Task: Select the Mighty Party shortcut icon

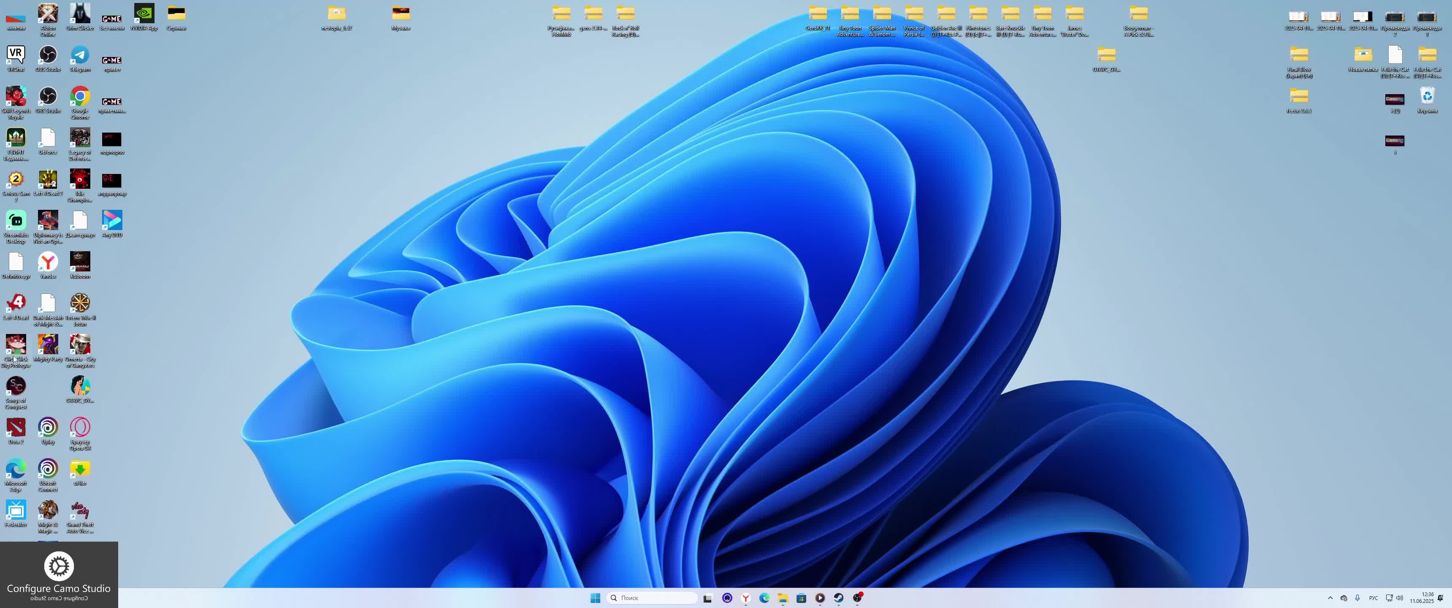Action: coord(48,348)
